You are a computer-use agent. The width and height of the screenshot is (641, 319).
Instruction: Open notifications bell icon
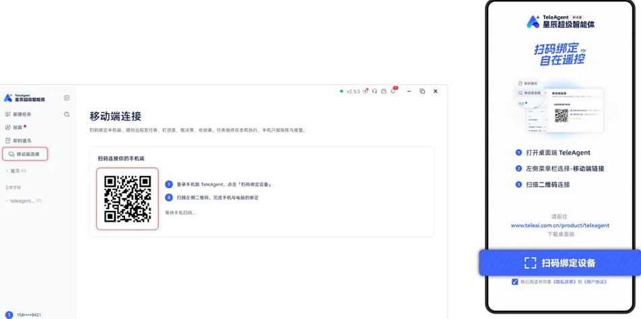tap(393, 91)
